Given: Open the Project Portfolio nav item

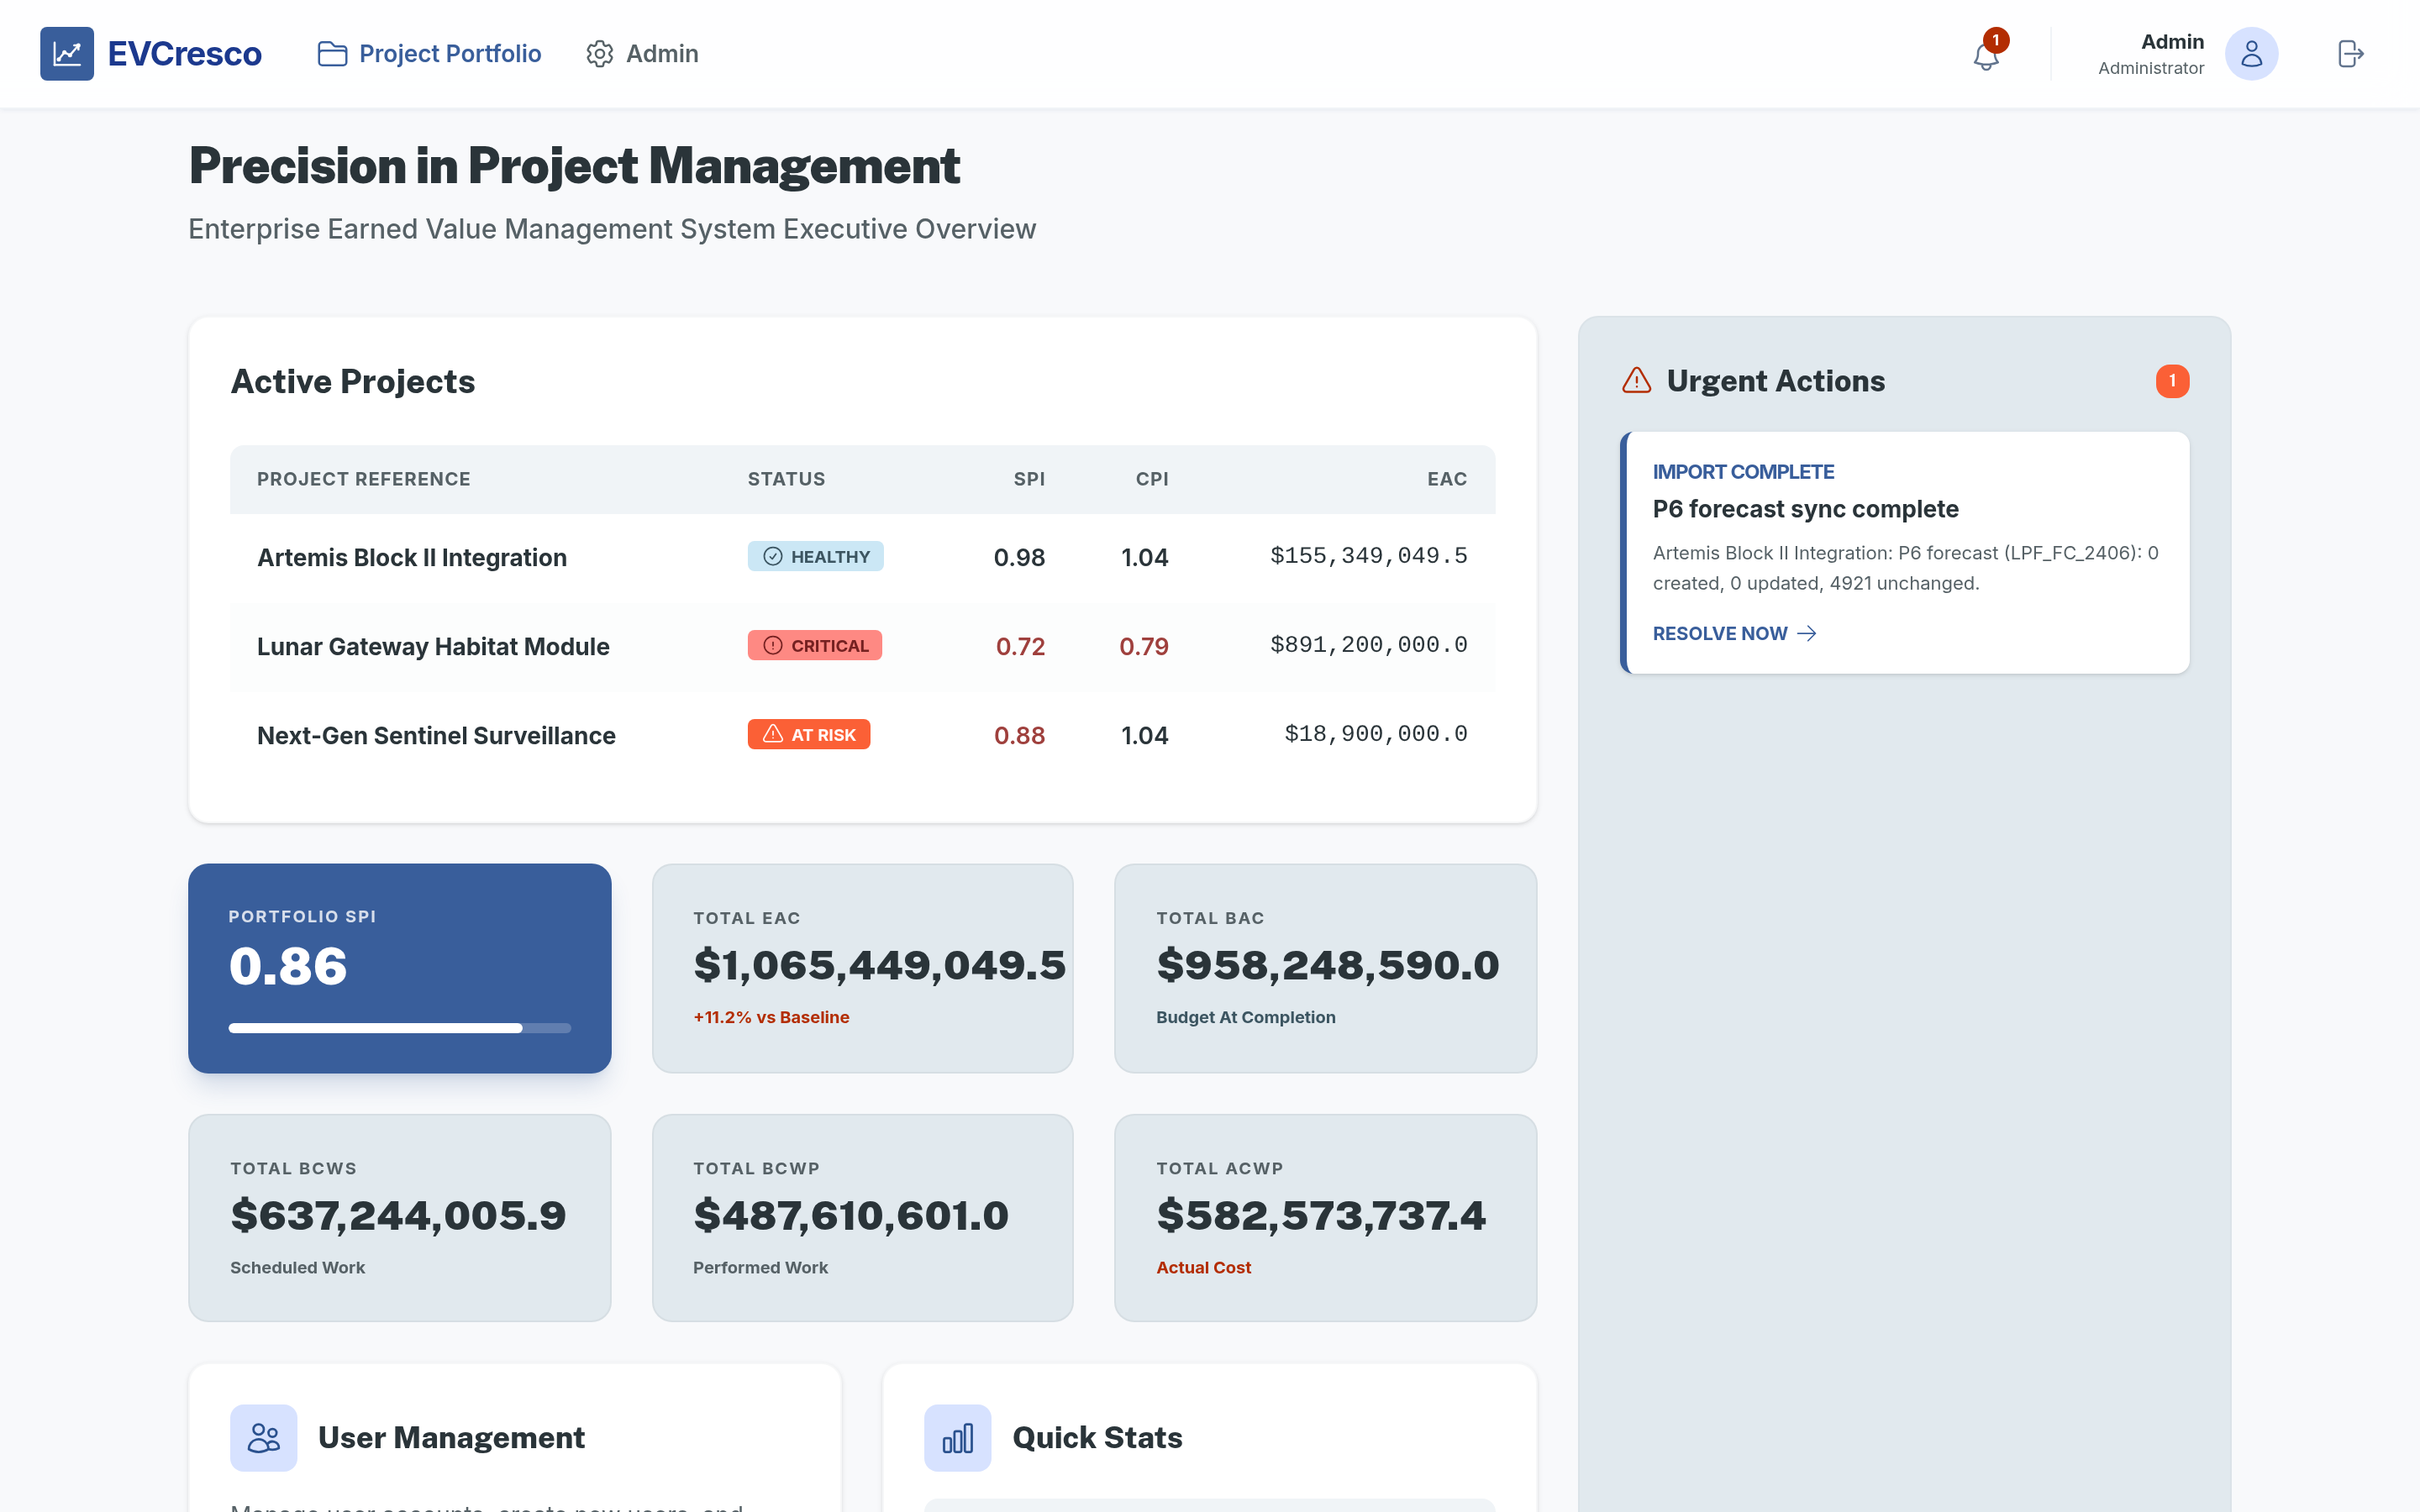Looking at the screenshot, I should (430, 54).
